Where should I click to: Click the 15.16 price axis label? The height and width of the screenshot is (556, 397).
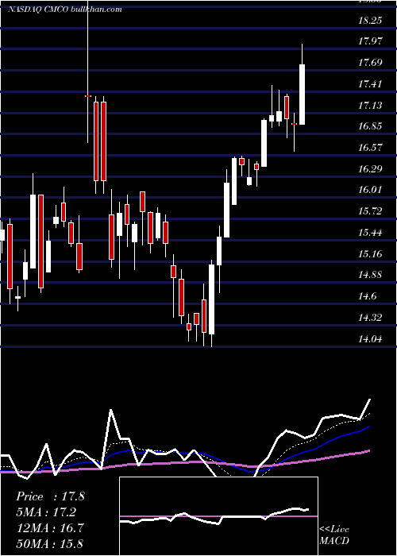tap(370, 254)
